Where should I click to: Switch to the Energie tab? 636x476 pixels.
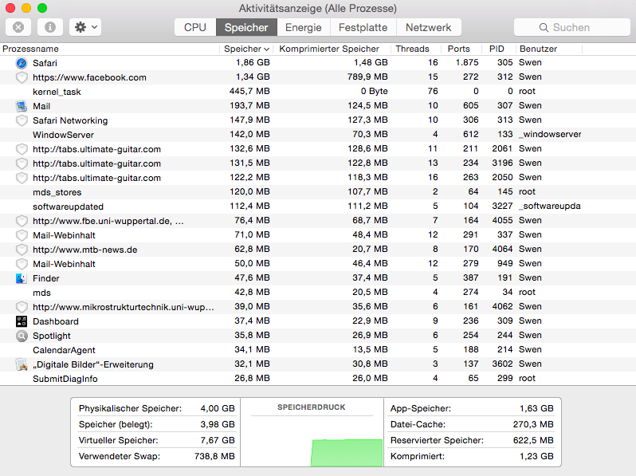coord(304,27)
